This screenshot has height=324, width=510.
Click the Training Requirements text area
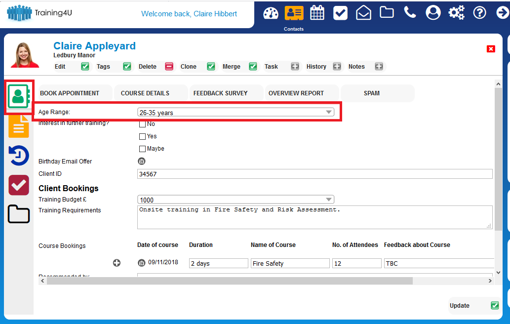[x=315, y=217]
